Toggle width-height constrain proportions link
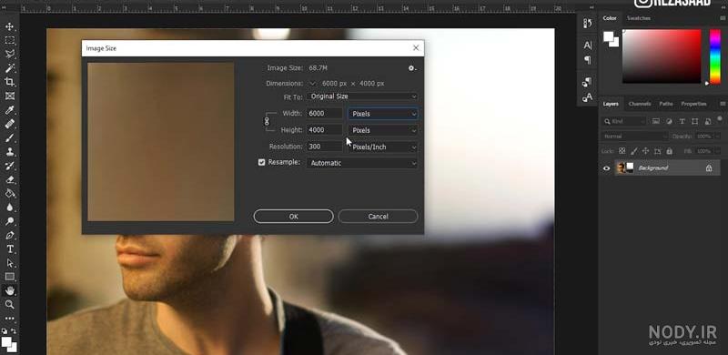The height and width of the screenshot is (355, 728). pos(267,121)
